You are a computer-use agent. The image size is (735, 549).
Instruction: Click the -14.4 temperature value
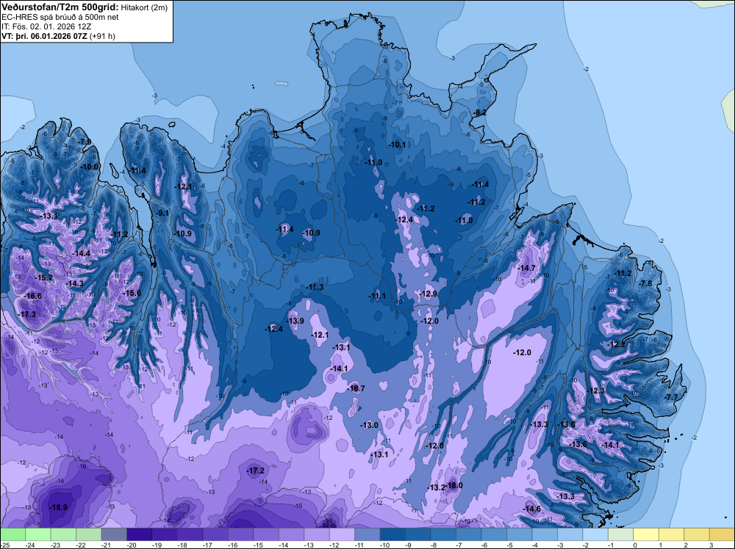pos(81,253)
